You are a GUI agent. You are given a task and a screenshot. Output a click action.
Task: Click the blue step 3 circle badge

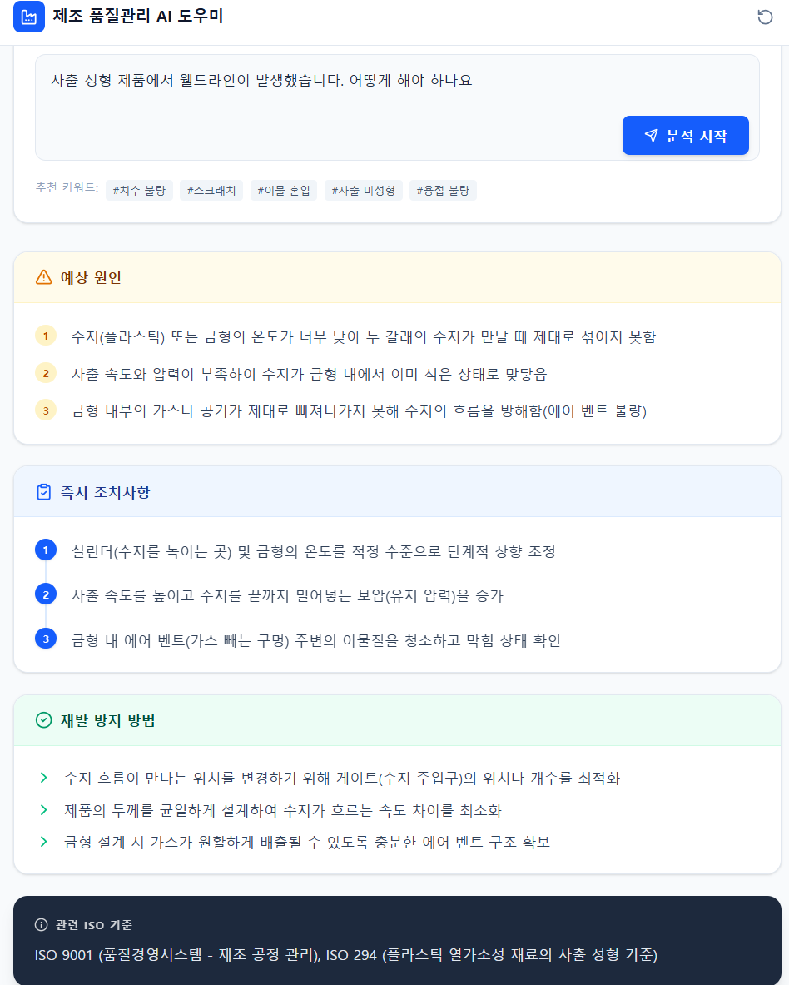(46, 639)
